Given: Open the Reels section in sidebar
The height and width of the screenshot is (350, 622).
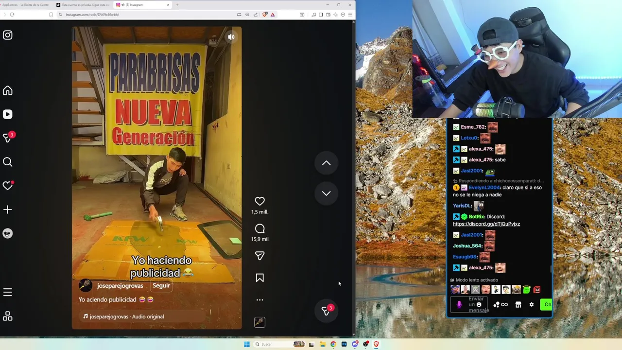Looking at the screenshot, I should (8, 114).
